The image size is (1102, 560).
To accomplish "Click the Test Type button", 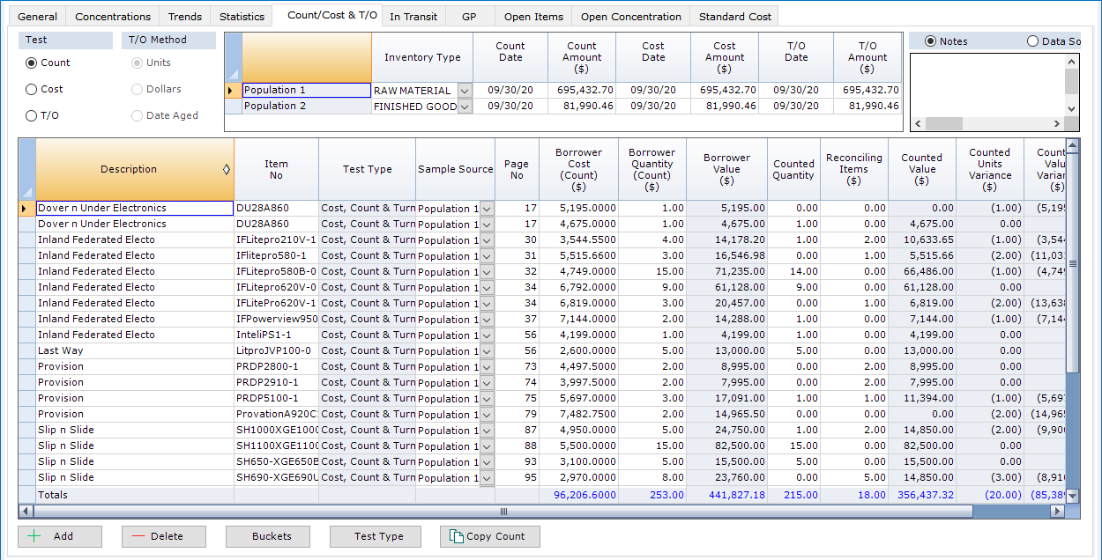I will pyautogui.click(x=375, y=536).
